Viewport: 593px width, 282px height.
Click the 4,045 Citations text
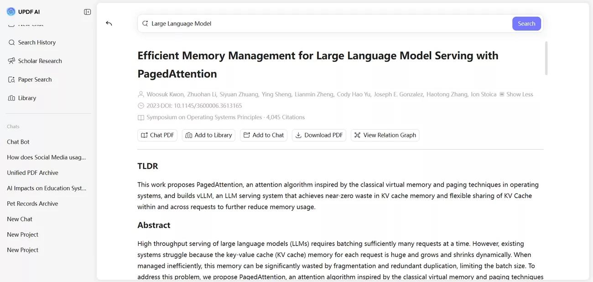[x=286, y=117]
